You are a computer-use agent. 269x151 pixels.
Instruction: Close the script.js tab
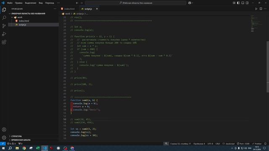[97, 9]
